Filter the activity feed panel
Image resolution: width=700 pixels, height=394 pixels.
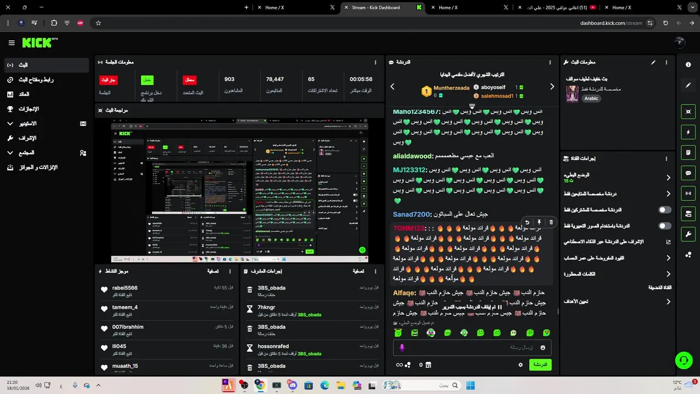click(213, 271)
